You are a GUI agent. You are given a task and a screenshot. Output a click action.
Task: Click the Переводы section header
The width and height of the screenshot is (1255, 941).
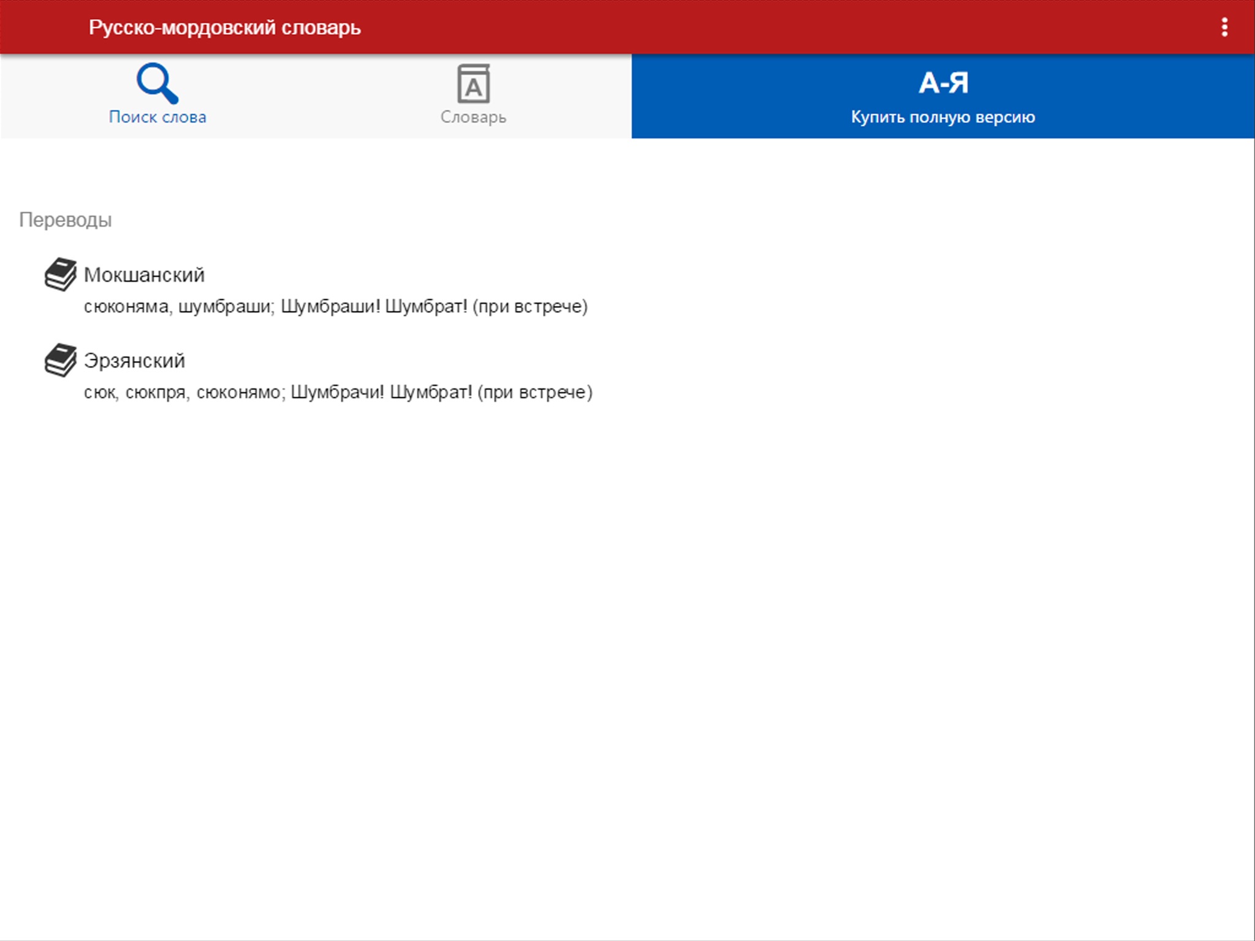(x=66, y=220)
